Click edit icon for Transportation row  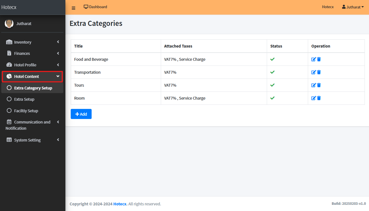point(313,72)
